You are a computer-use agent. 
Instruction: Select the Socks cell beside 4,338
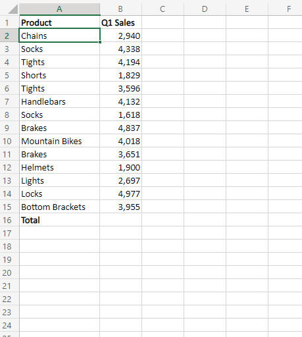coord(59,49)
